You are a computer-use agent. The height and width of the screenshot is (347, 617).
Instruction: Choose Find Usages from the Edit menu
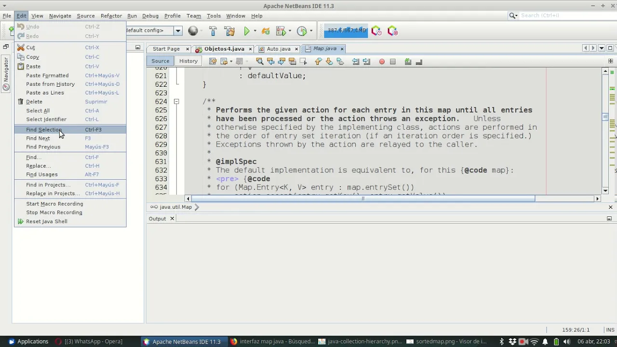pos(70,174)
